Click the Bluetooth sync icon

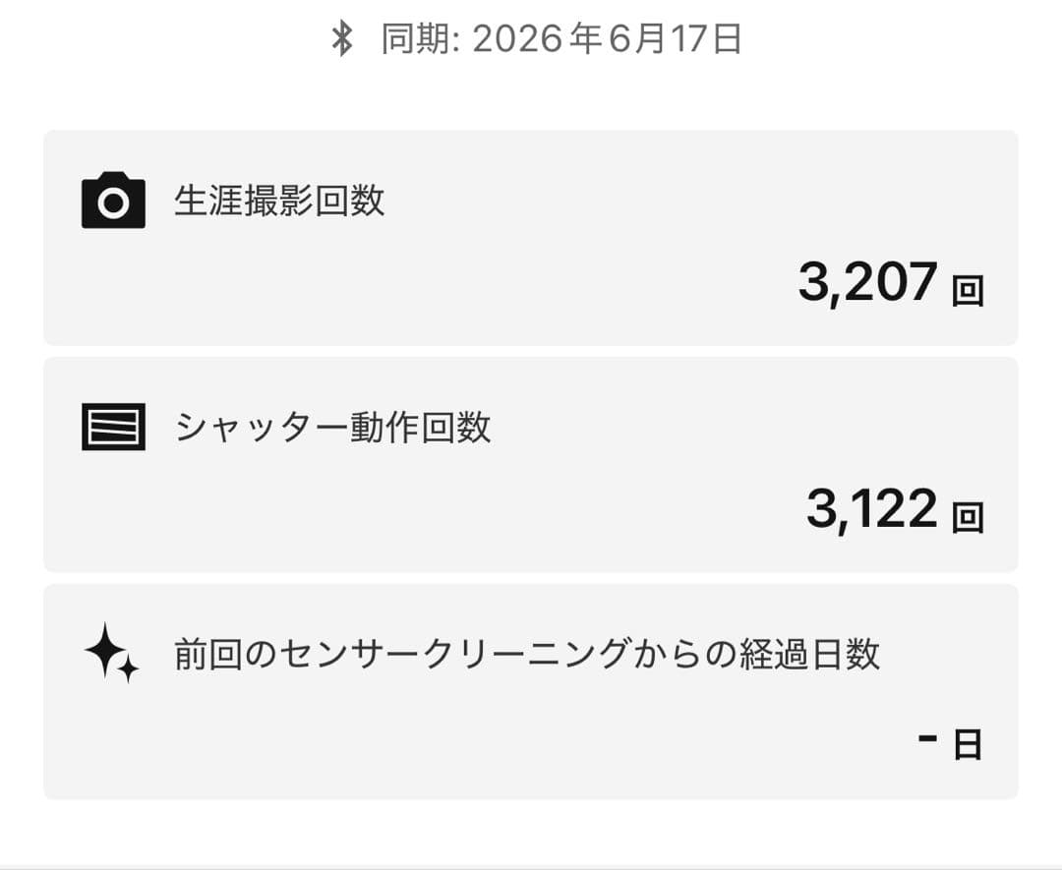pos(342,38)
